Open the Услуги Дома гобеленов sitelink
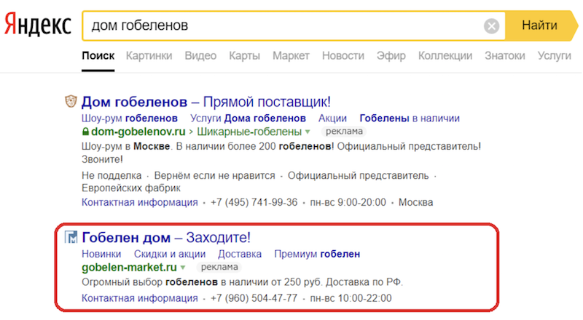The height and width of the screenshot is (320, 583). pos(248,119)
